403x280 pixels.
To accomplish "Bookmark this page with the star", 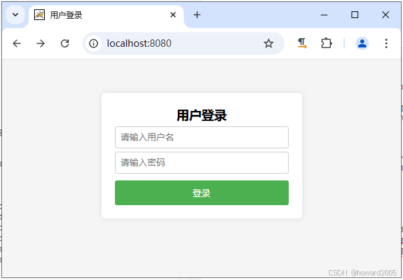I will coord(269,43).
